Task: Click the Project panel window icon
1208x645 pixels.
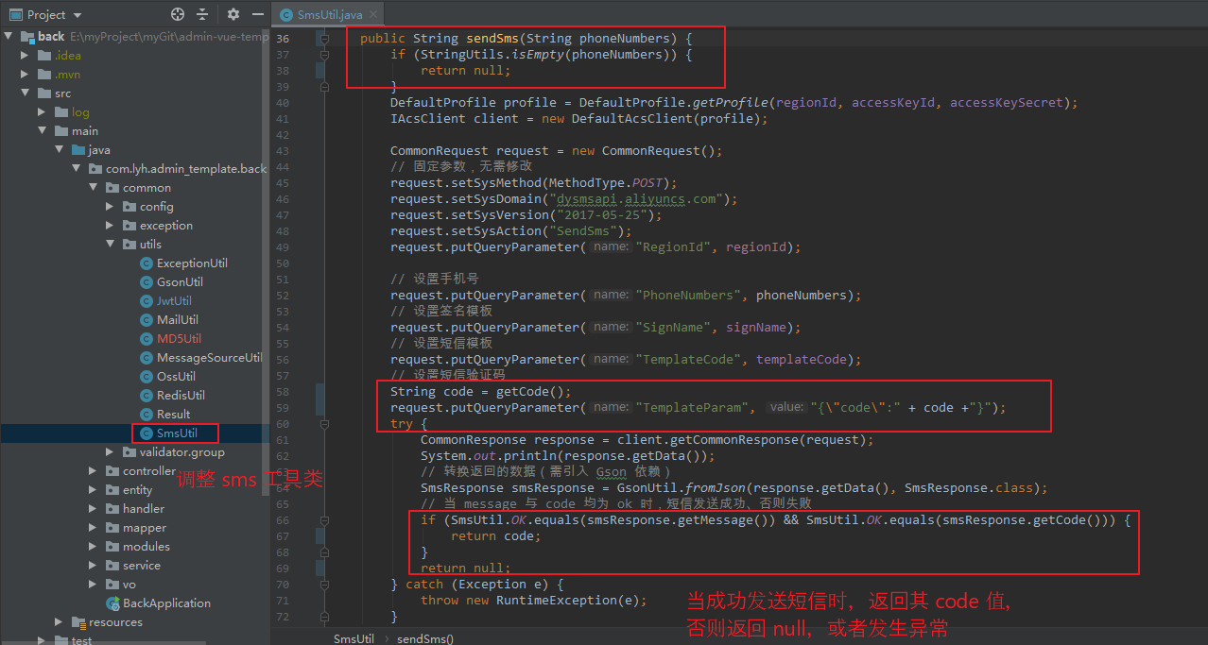Action: point(15,15)
